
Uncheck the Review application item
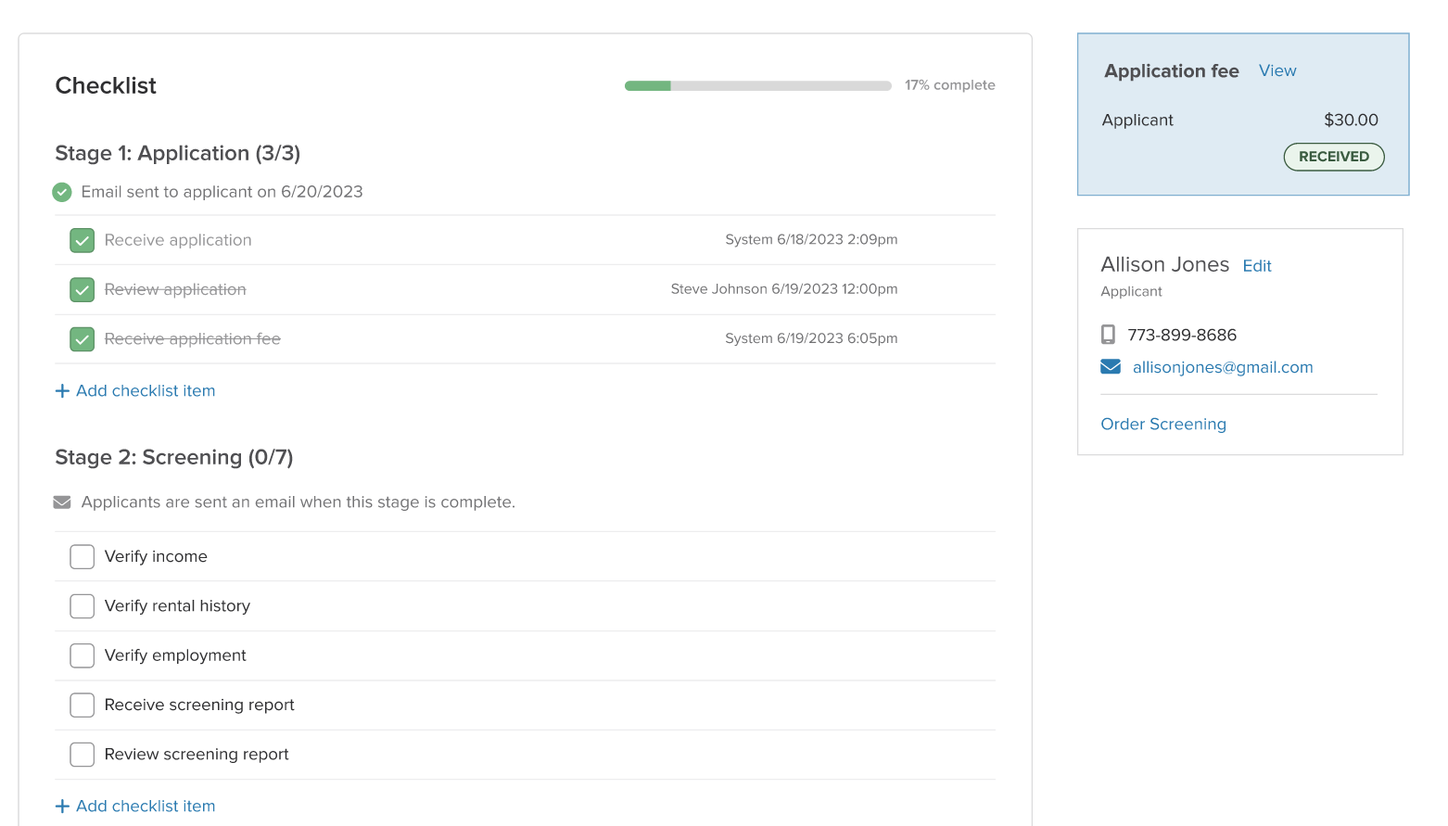coord(82,289)
